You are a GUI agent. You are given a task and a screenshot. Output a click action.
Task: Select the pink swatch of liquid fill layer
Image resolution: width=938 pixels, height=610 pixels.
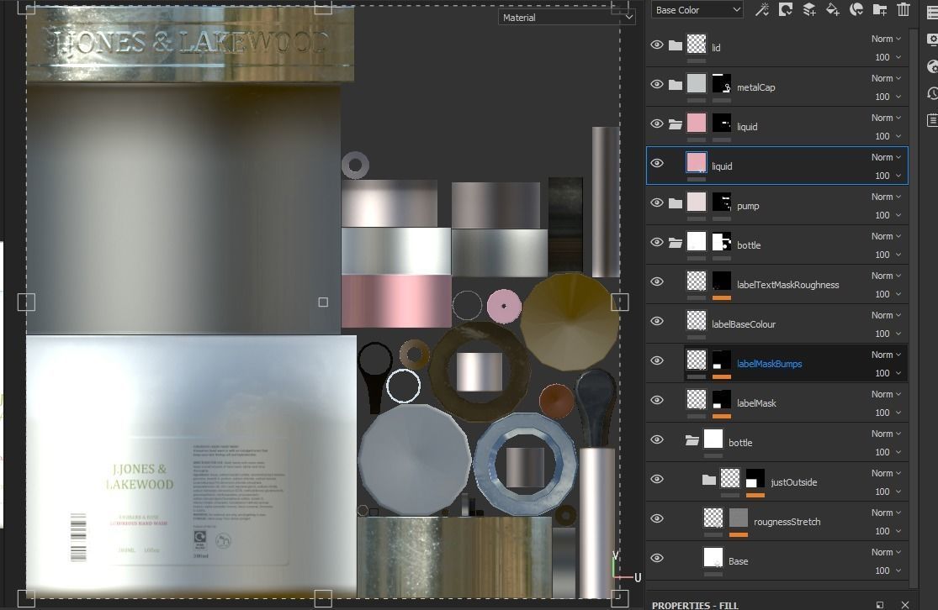[x=697, y=162]
